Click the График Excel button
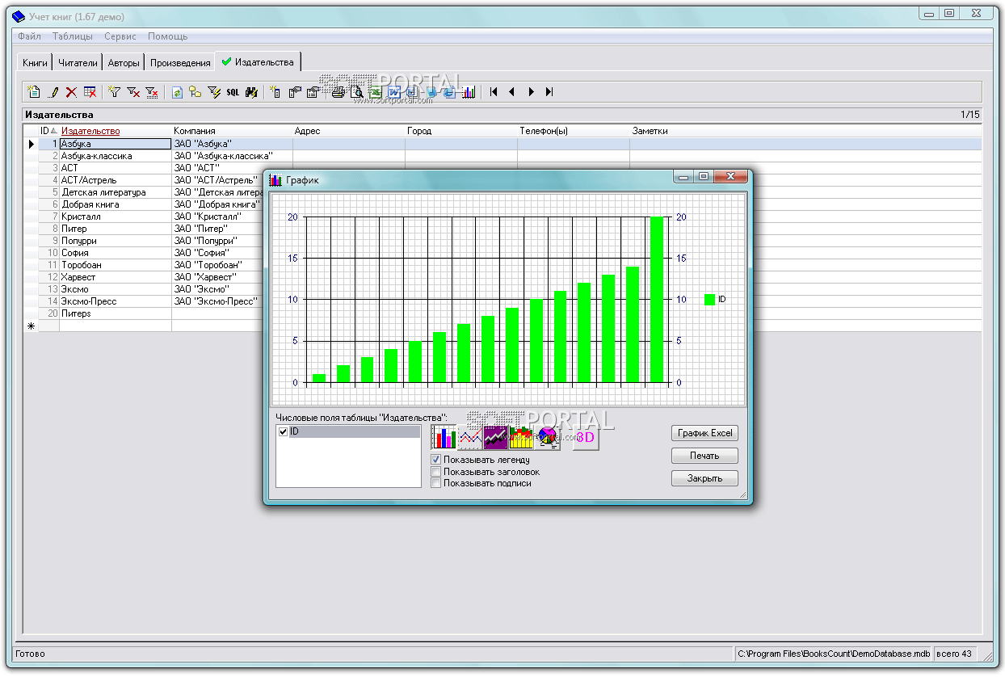 click(x=704, y=433)
